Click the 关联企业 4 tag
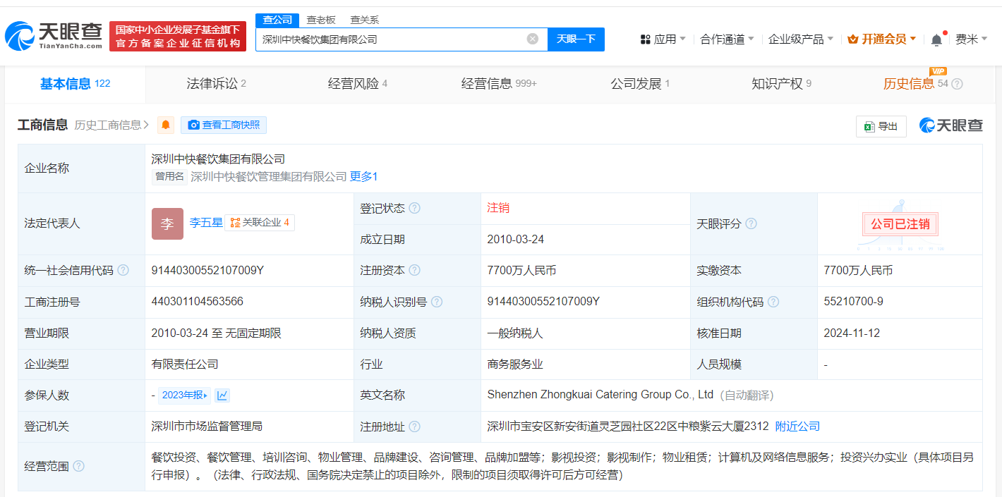The image size is (1002, 497). click(260, 223)
